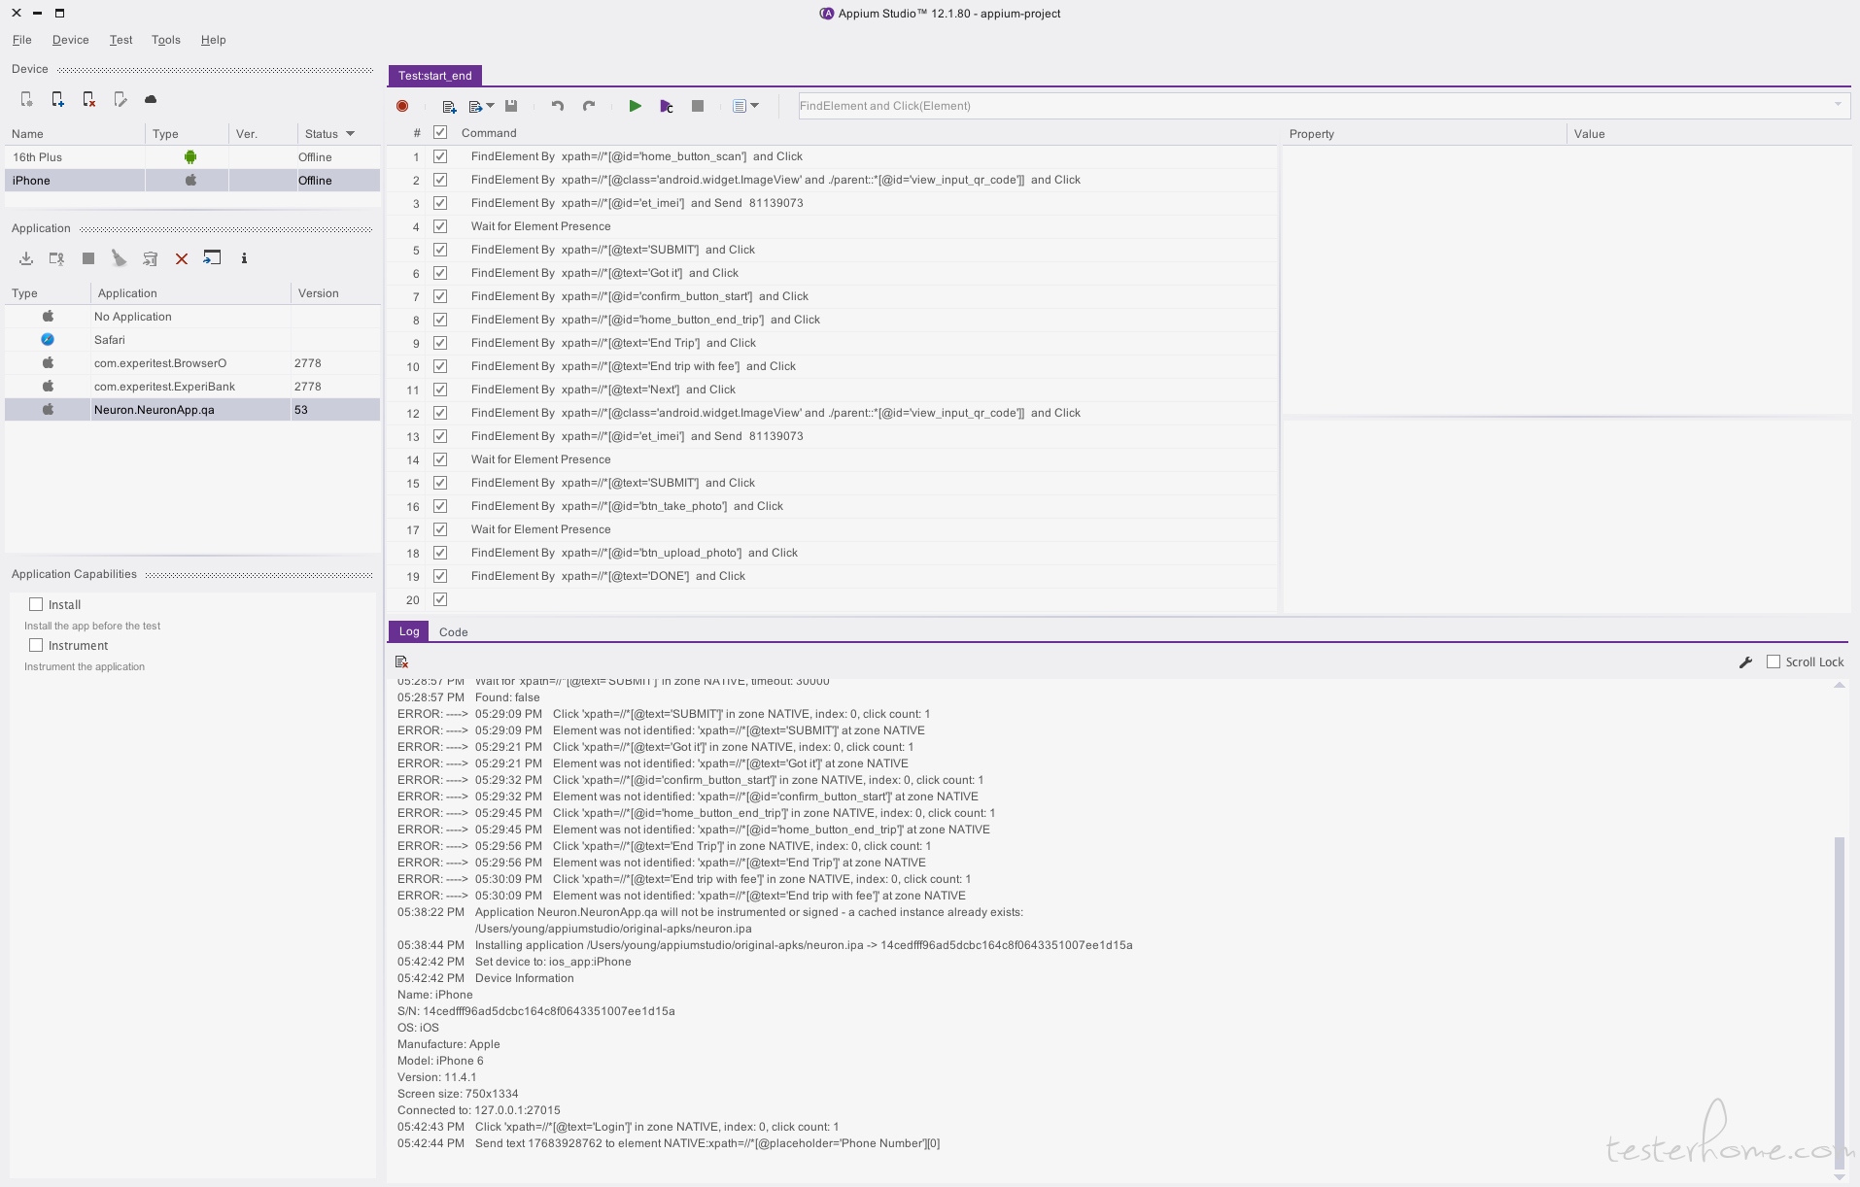This screenshot has height=1187, width=1860.
Task: Click the list view layout icon
Action: tap(740, 106)
